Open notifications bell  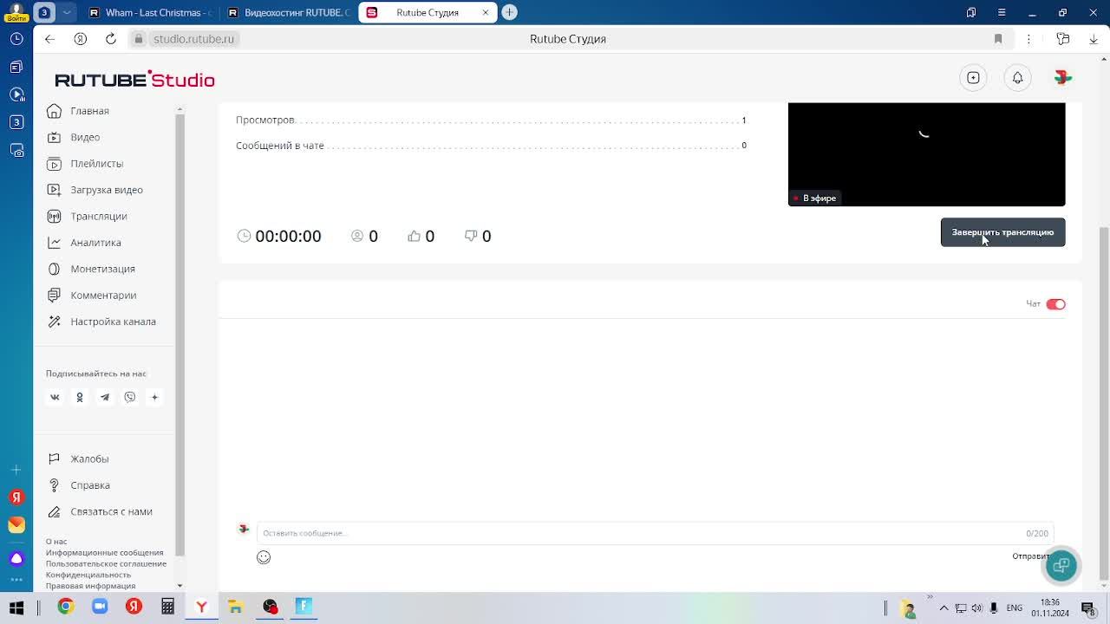tap(1017, 78)
